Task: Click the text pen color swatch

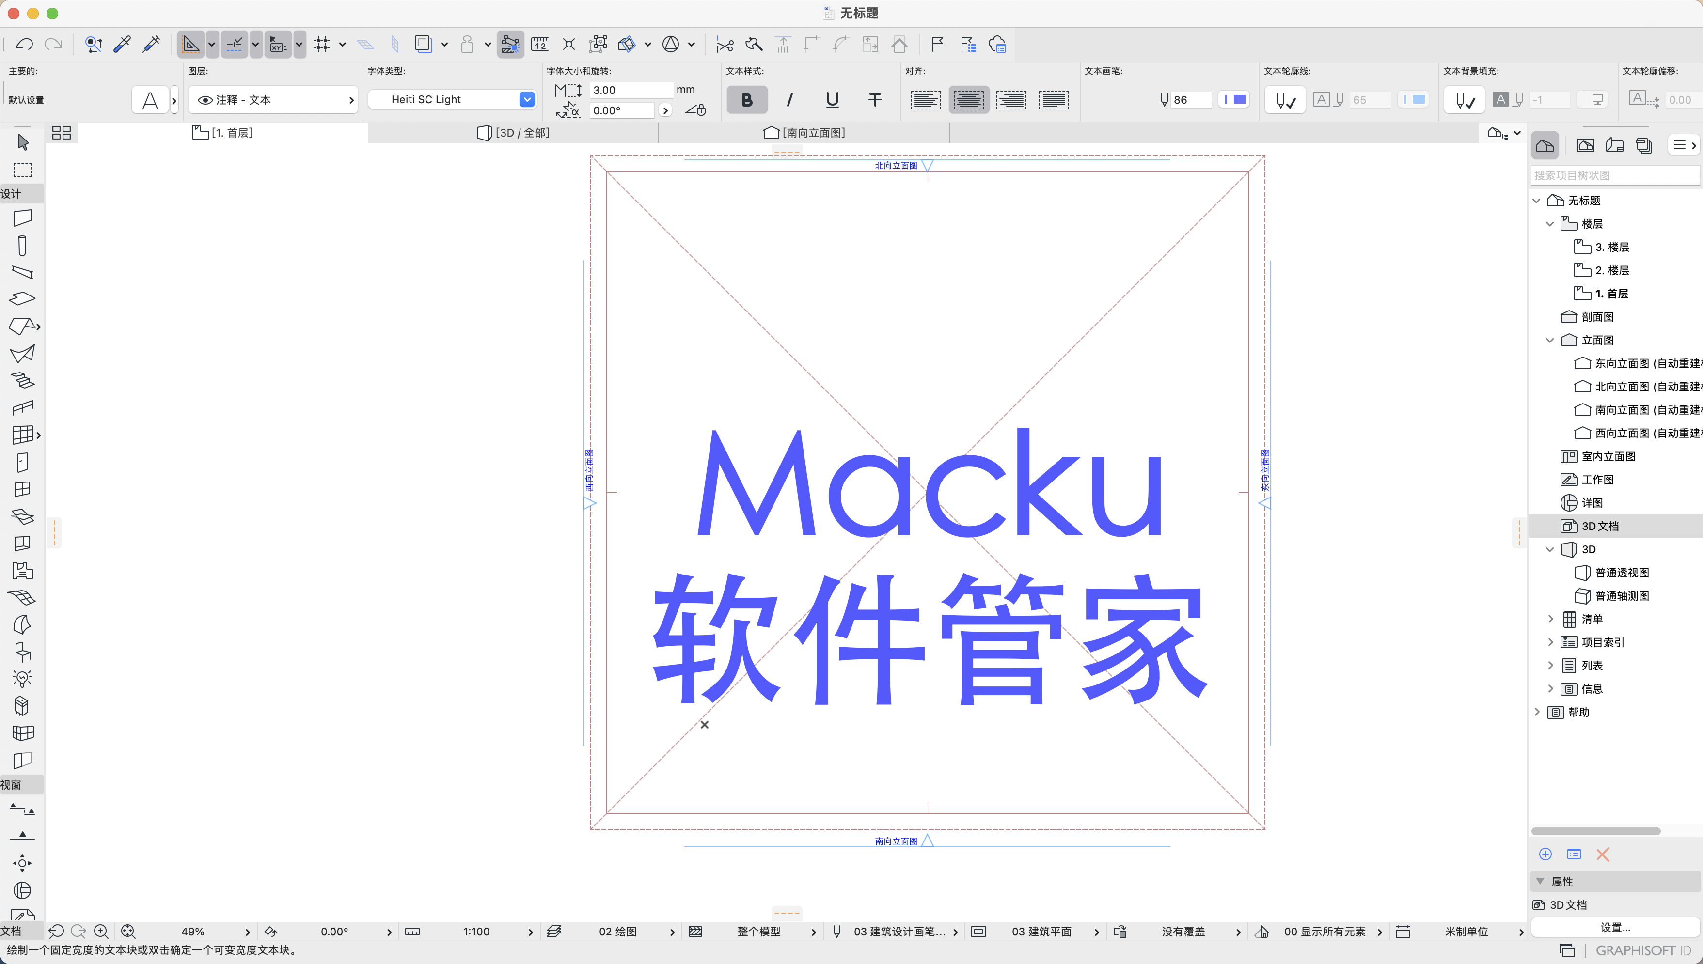Action: tap(1234, 99)
